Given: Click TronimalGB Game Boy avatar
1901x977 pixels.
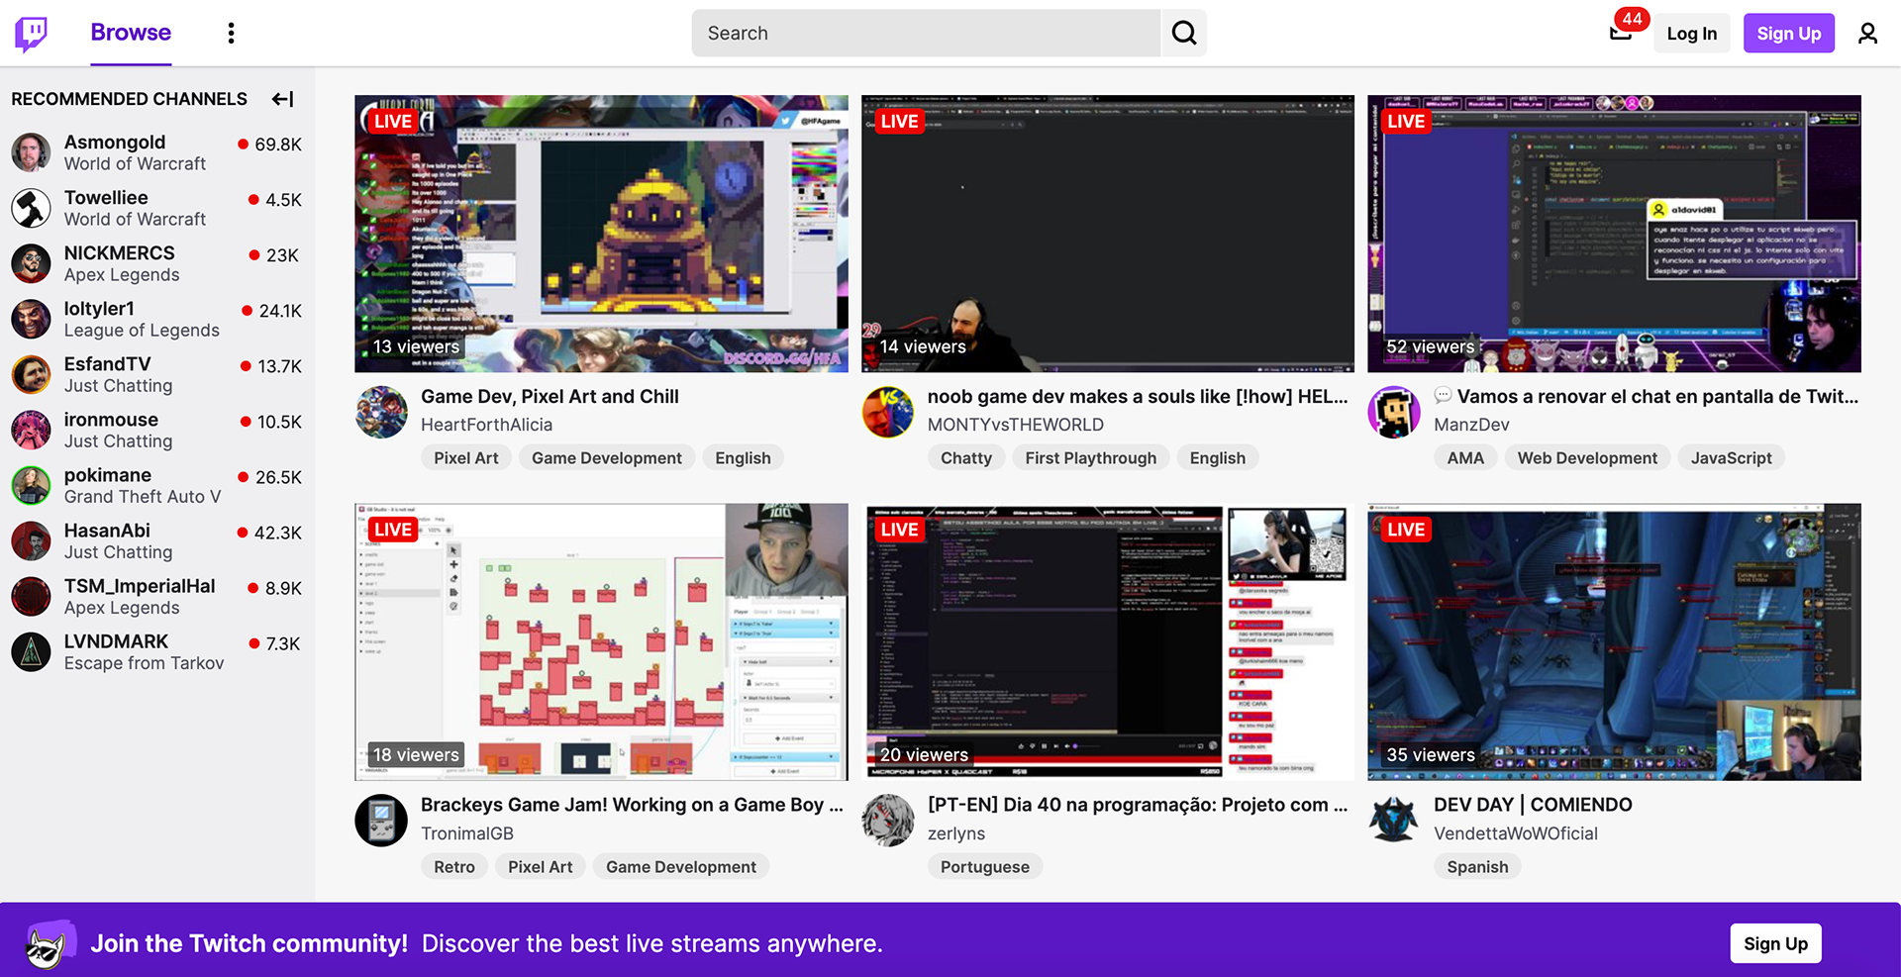Looking at the screenshot, I should [381, 821].
